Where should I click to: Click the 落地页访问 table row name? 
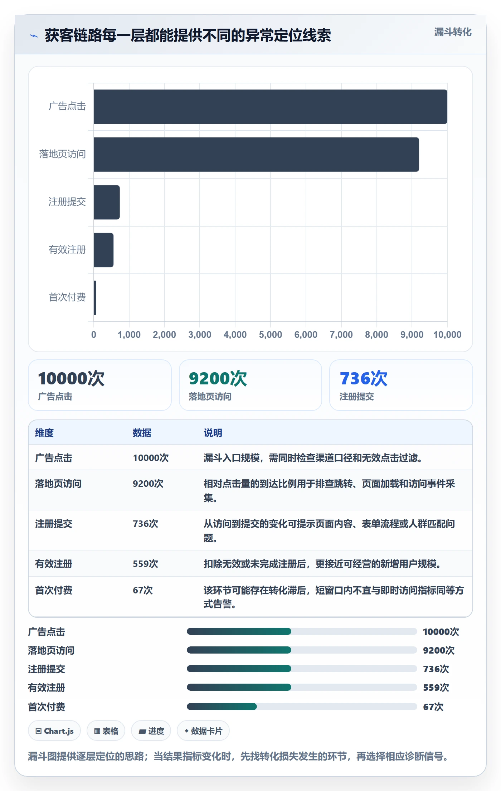[x=58, y=484]
